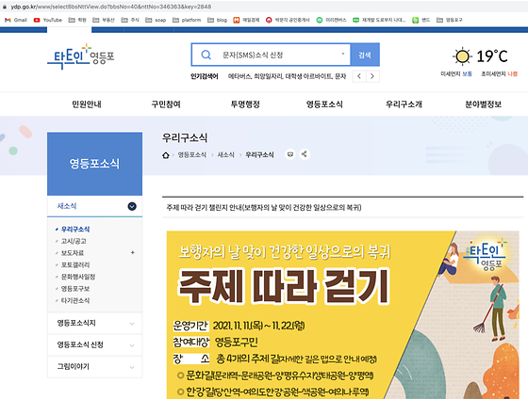
Task: Click the 검색 button
Action: tap(365, 55)
